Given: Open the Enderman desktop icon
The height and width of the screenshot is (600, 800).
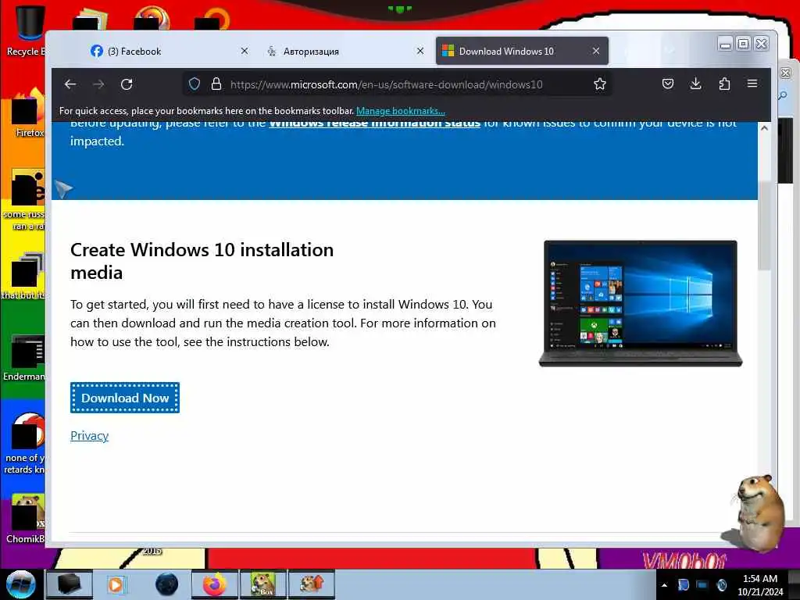Looking at the screenshot, I should click(26, 357).
